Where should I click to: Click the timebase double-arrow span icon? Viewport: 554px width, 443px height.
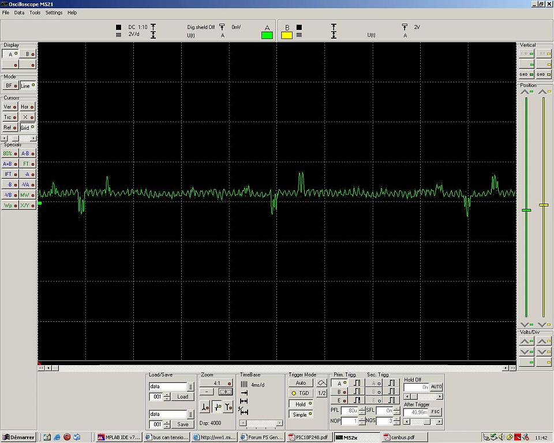[244, 401]
